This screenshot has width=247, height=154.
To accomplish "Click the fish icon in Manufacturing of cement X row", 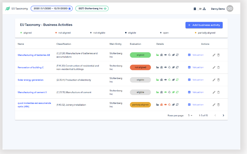I will click(x=165, y=92).
